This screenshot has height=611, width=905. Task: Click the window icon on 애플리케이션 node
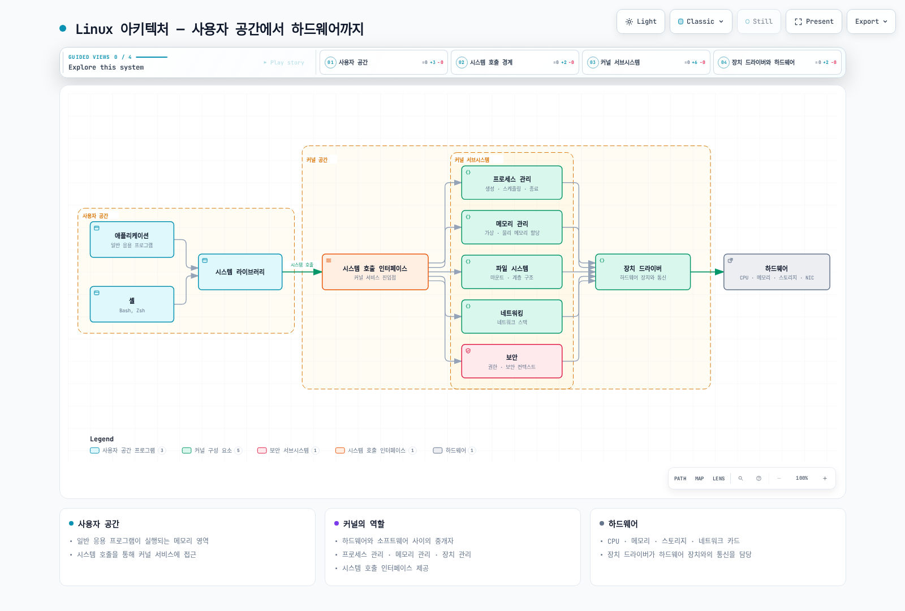point(97,228)
